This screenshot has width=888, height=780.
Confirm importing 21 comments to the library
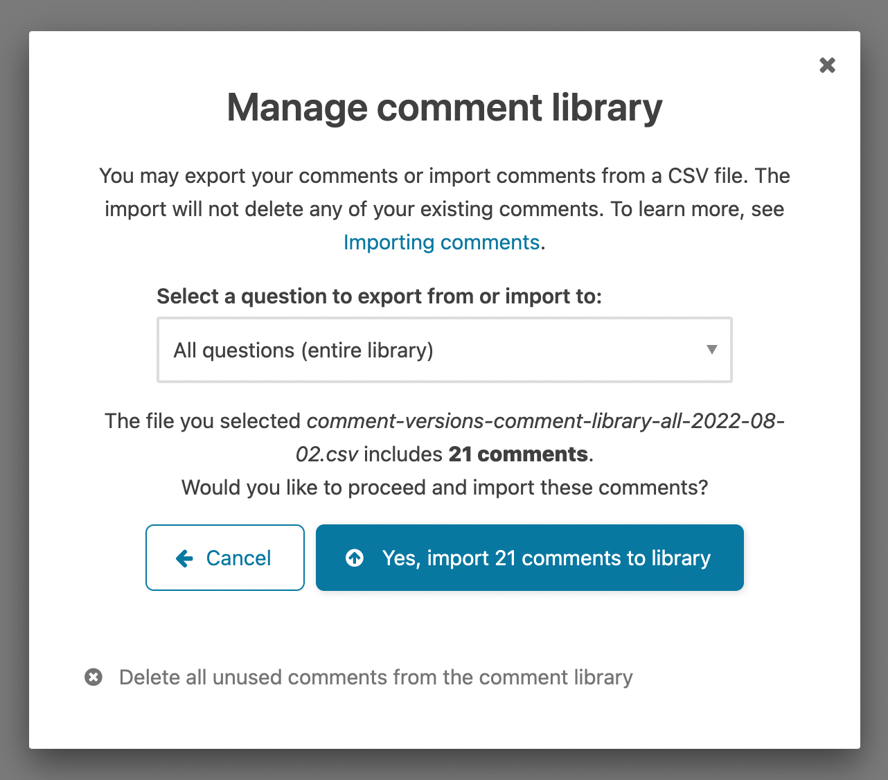tap(529, 558)
